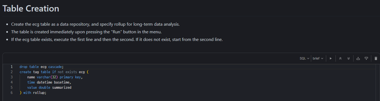Click the first bullet about the ecg table repository
Image resolution: width=380 pixels, height=101 pixels.
click(95, 24)
